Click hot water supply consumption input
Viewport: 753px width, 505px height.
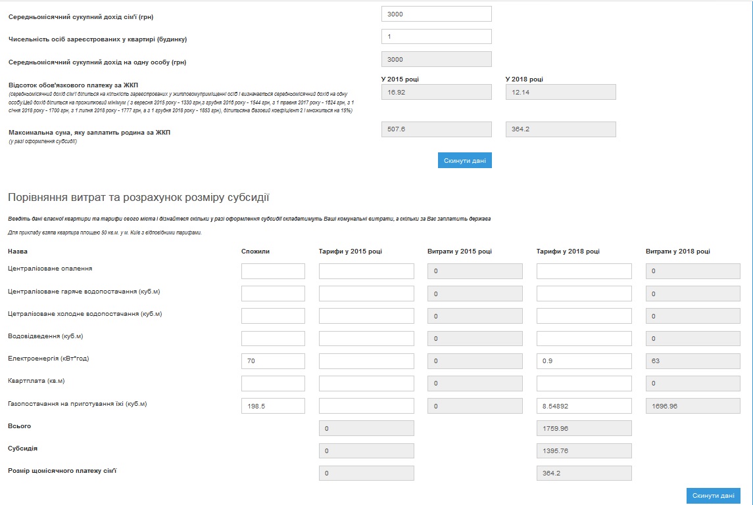[x=273, y=294]
